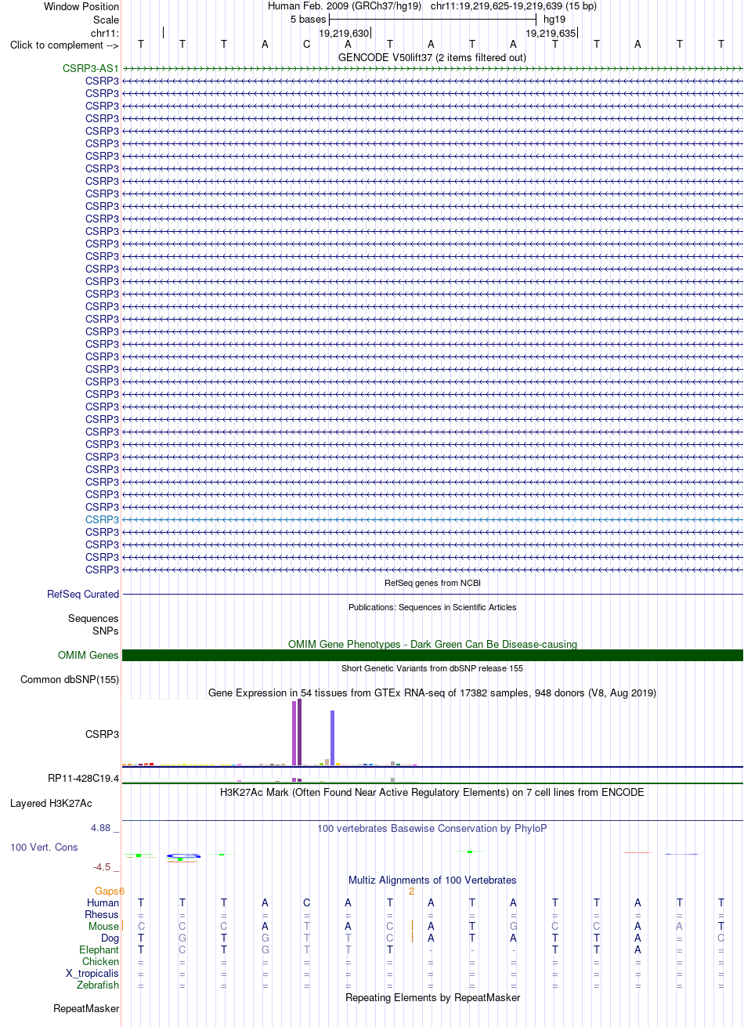Click the Window Position label
The image size is (744, 1027).
point(81,6)
